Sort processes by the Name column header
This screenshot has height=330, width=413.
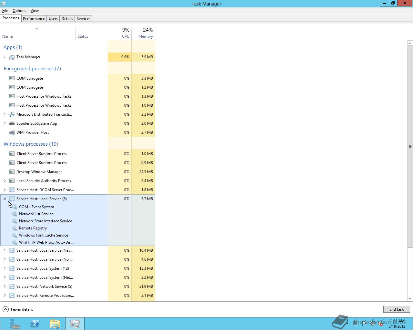tap(38, 33)
